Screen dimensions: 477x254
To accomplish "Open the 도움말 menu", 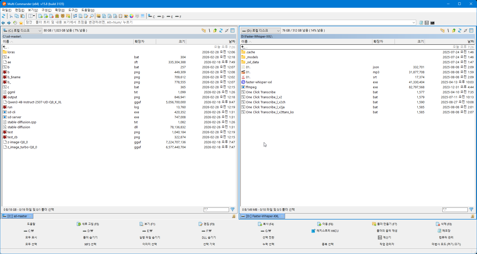I will click(x=88, y=10).
